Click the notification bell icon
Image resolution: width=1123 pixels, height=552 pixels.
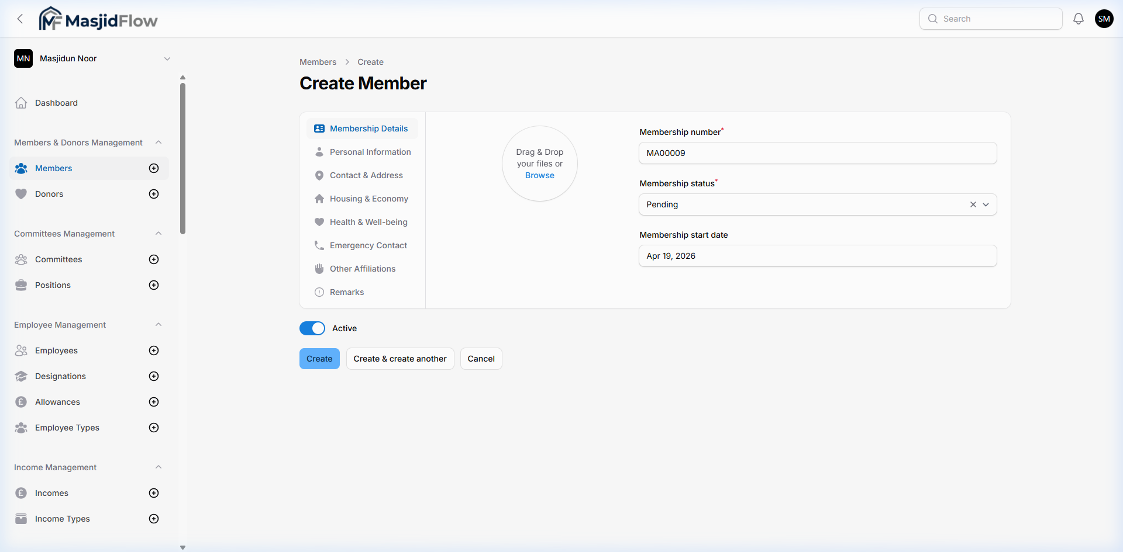pyautogui.click(x=1078, y=18)
